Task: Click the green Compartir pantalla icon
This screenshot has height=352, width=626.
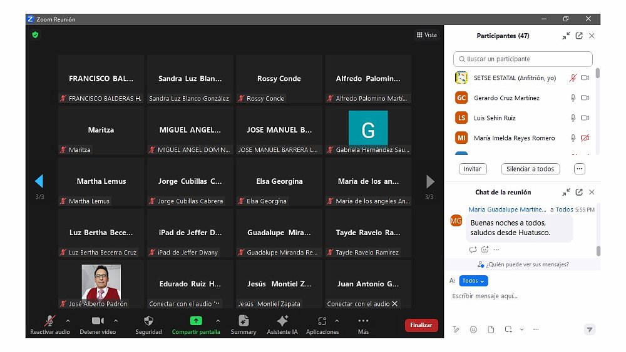Action: [x=196, y=321]
